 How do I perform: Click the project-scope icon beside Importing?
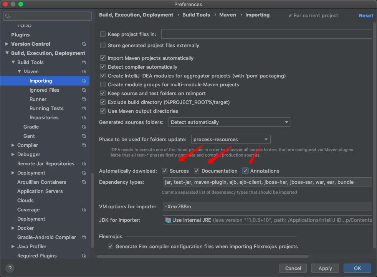tap(84, 81)
